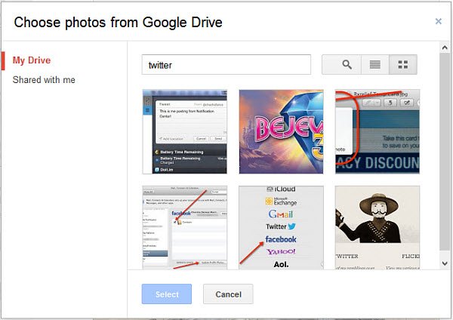Select the sombrero man illustration thumbnail
The width and height of the screenshot is (453, 320).
(377, 228)
